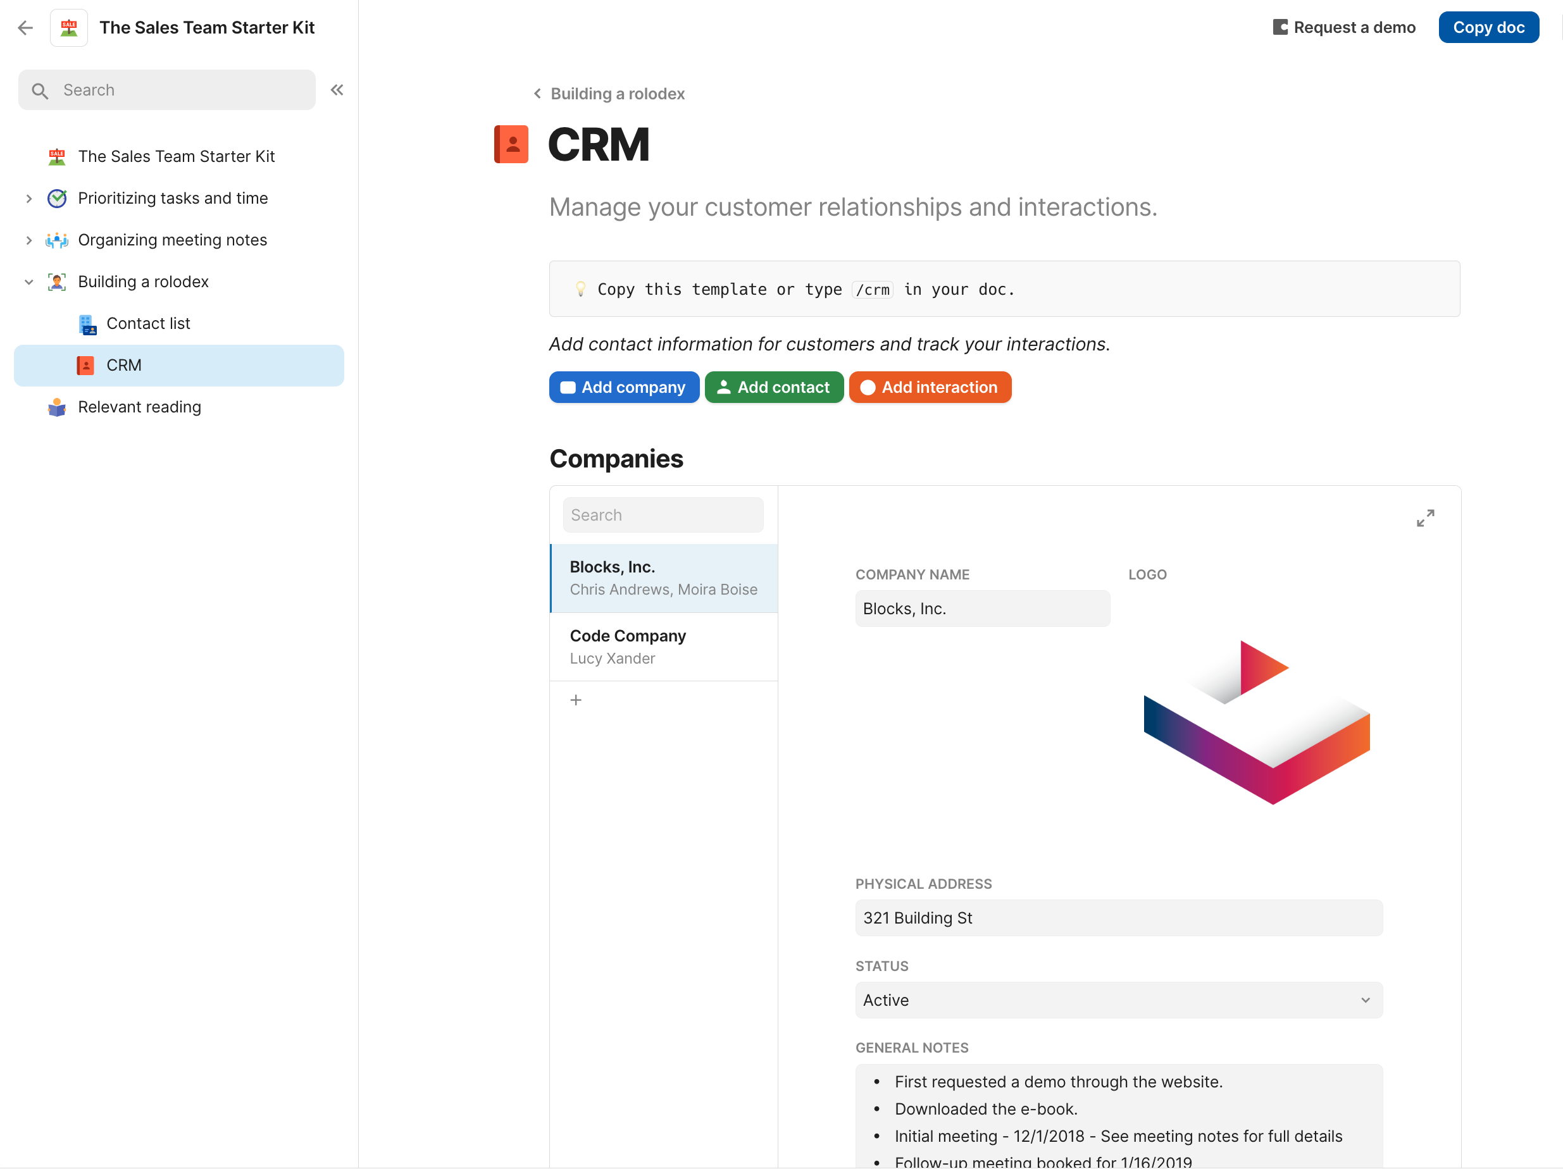1563x1169 pixels.
Task: Click the magnifier icon in the sidebar search
Action: point(40,90)
